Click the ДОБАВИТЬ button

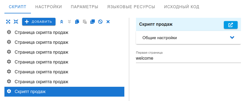click(x=39, y=22)
